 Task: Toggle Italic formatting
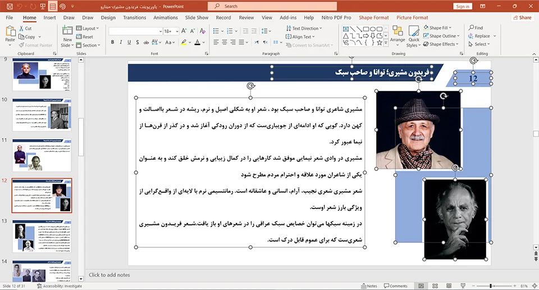pyautogui.click(x=121, y=42)
